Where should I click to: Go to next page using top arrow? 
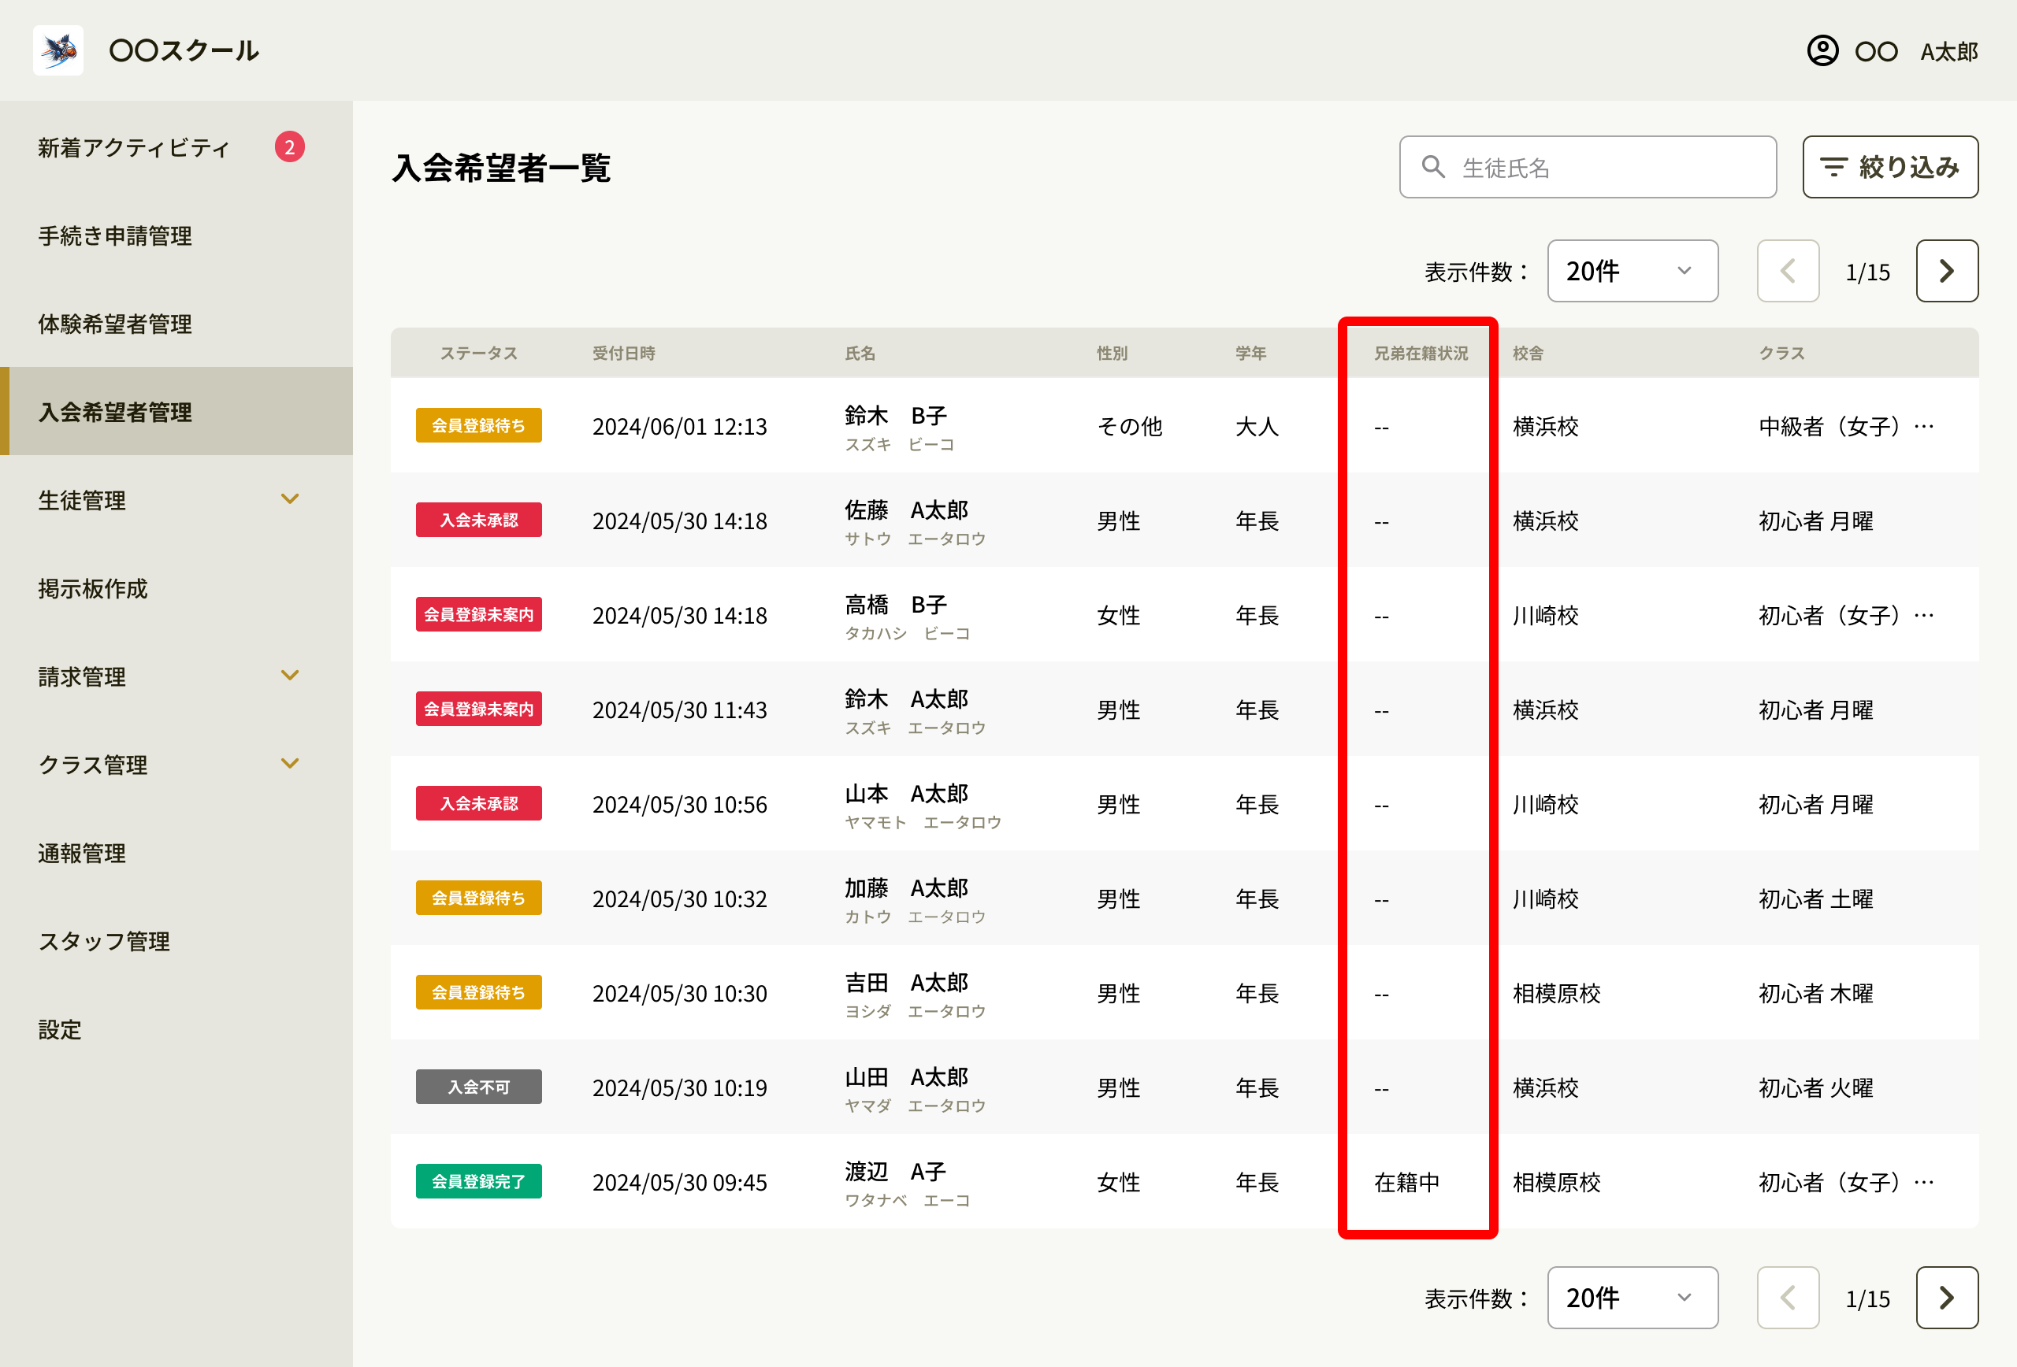1947,271
